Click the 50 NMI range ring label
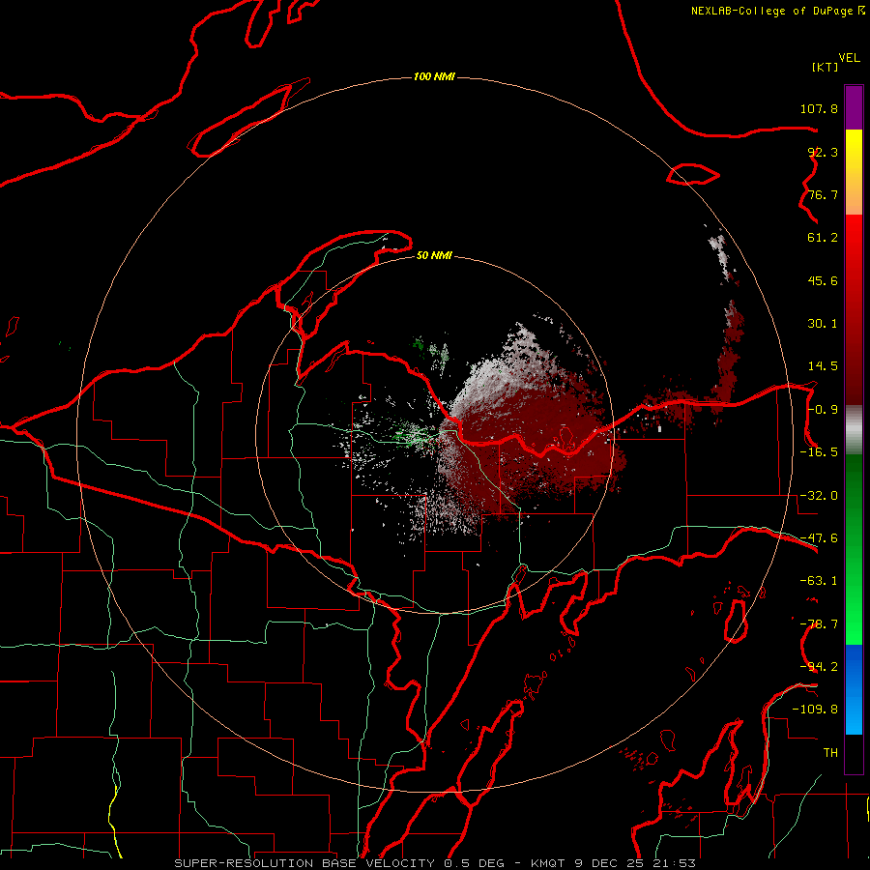870x870 pixels. coord(434,255)
